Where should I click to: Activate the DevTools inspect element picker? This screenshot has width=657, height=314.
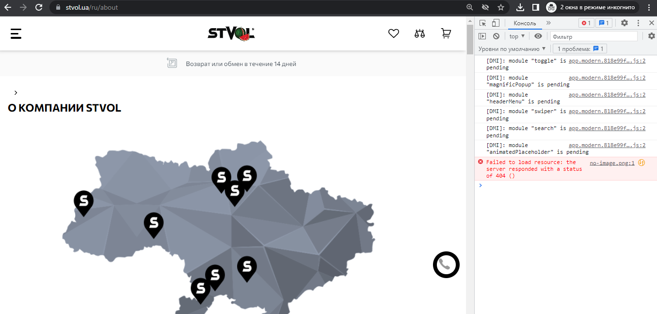click(482, 23)
